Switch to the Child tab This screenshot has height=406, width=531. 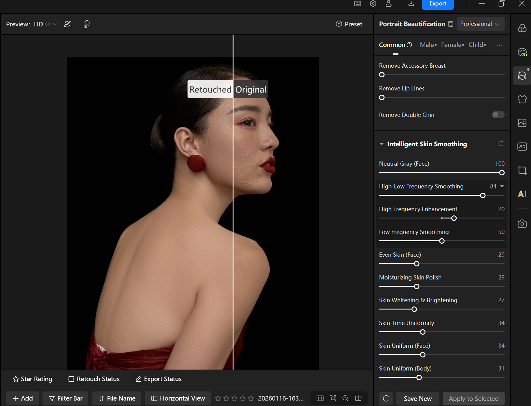[477, 45]
